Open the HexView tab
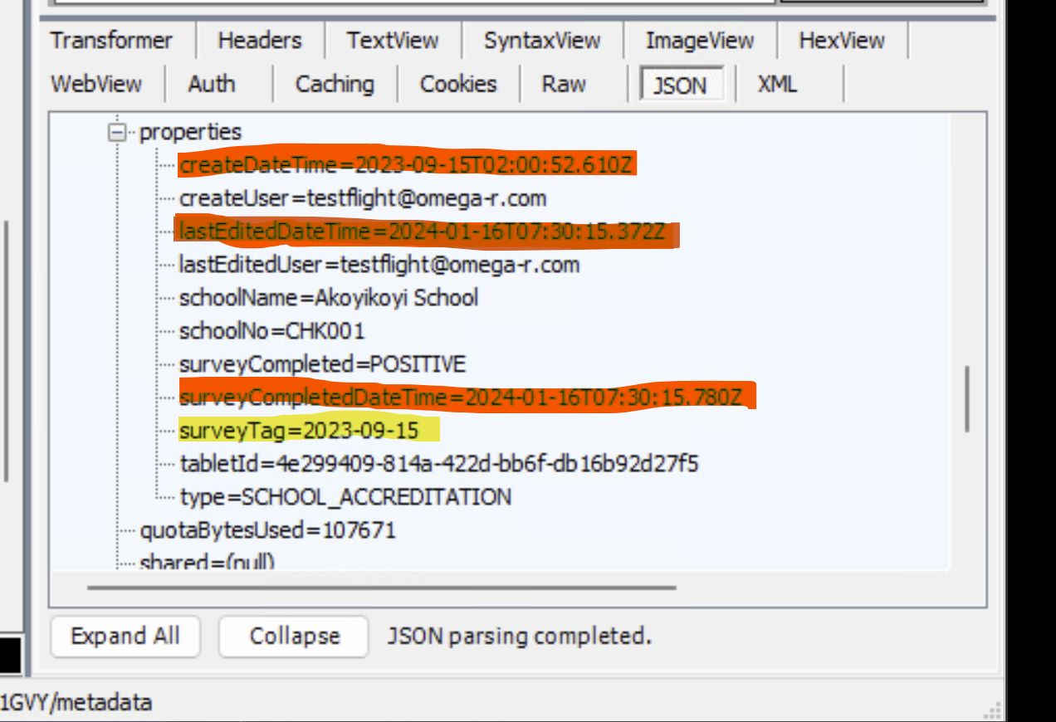This screenshot has width=1056, height=722. pyautogui.click(x=841, y=41)
